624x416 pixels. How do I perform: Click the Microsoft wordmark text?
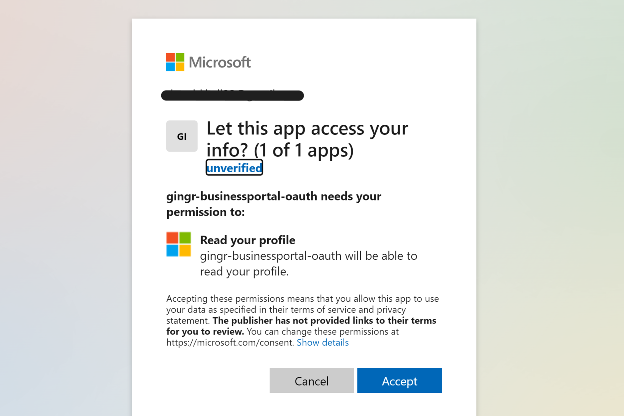[220, 62]
